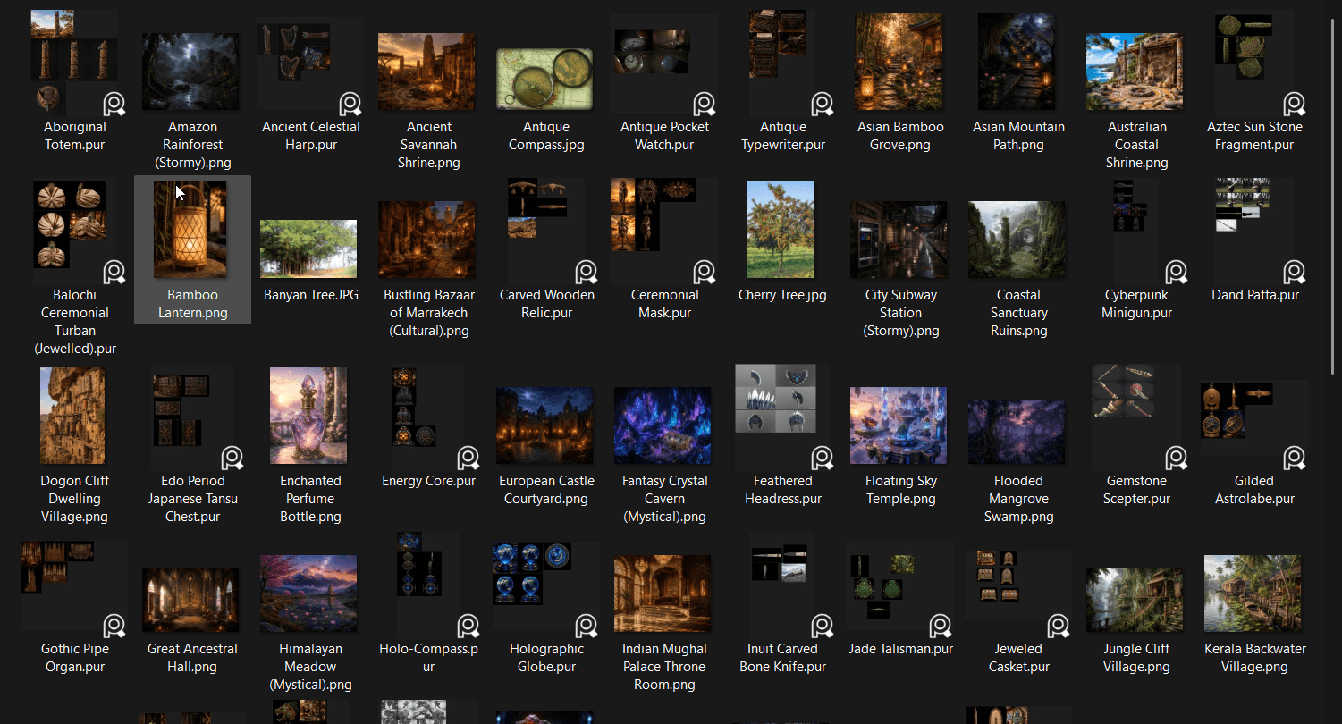
Task: Pick the Himalayan Meadow (Mystical) thumbnail
Action: (308, 594)
